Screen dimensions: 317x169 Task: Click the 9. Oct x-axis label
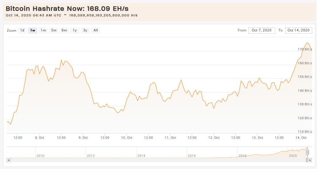tap(83, 138)
